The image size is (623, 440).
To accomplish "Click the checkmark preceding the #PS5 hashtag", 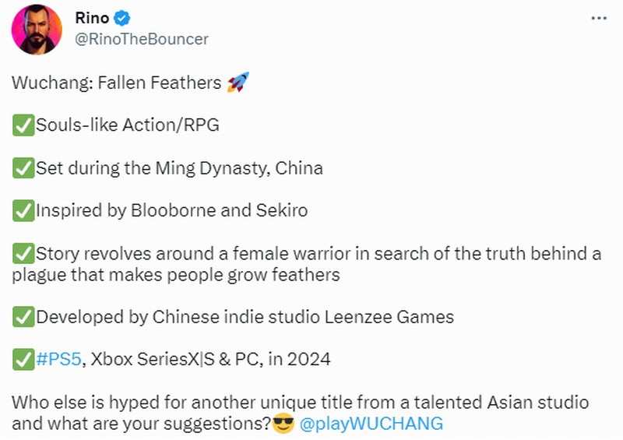I will [x=23, y=359].
